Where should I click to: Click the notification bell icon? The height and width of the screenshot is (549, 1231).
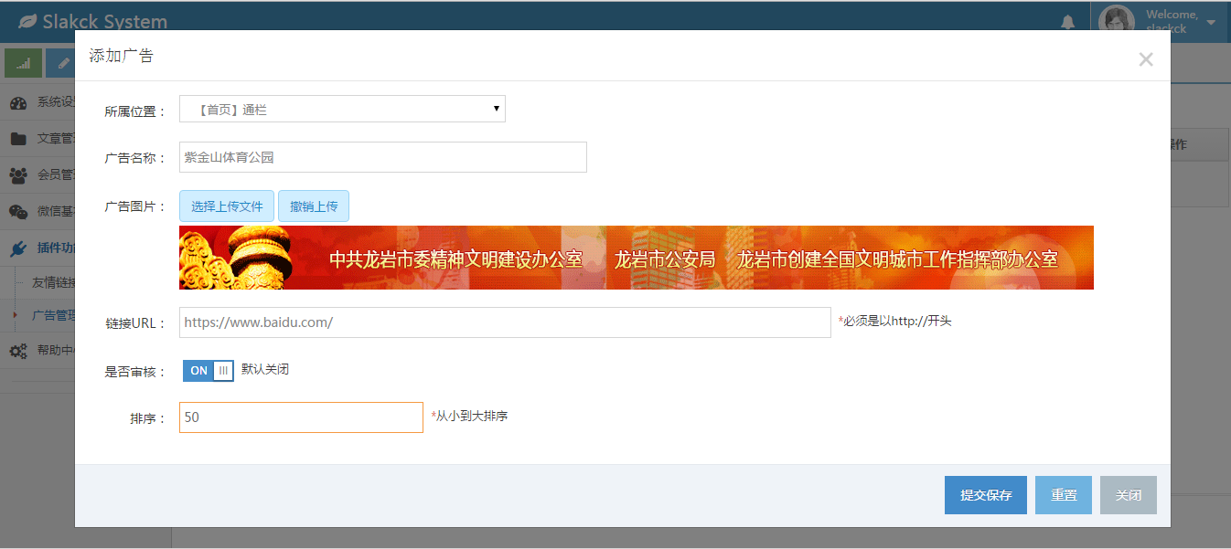click(x=1067, y=22)
